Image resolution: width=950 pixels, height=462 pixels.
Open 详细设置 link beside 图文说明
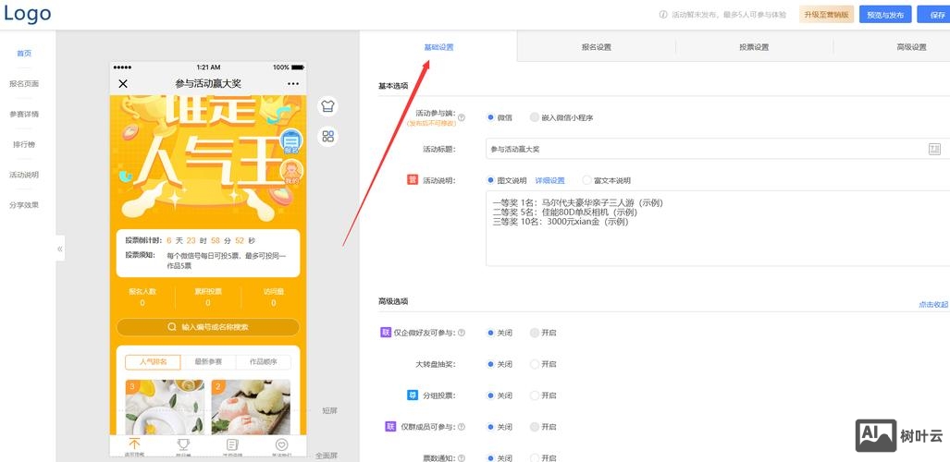[549, 180]
